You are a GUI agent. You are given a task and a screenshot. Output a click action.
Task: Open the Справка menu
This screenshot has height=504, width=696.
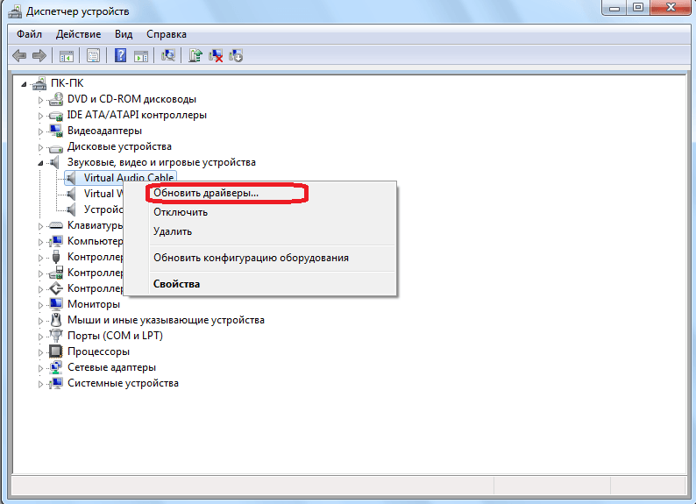pos(166,34)
